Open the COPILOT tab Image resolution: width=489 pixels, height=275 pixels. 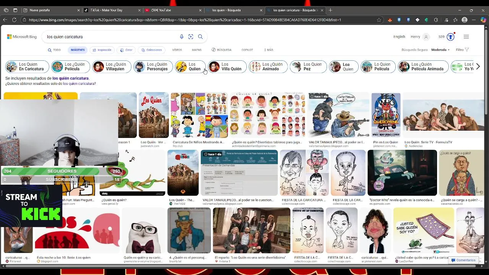[247, 50]
